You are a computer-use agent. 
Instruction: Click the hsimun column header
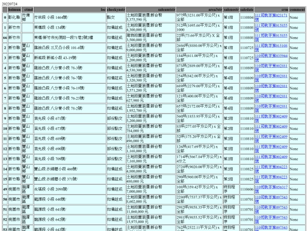click(14, 10)
